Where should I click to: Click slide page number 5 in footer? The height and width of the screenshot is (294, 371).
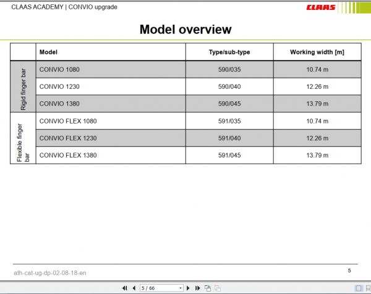coord(349,271)
